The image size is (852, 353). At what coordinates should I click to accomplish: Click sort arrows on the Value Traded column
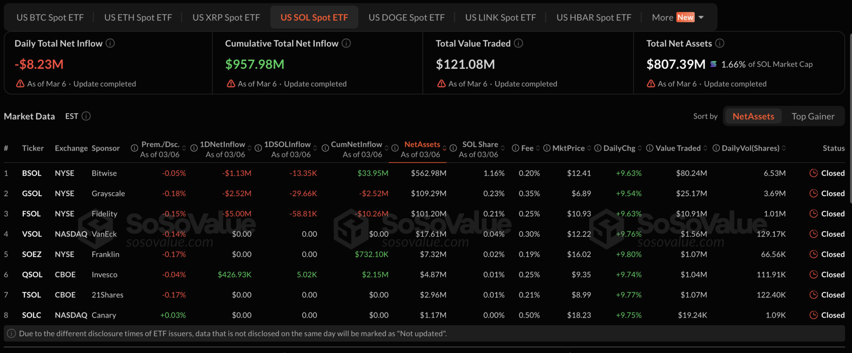(705, 148)
